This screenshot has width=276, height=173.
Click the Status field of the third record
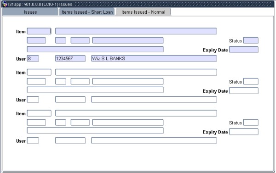click(251, 123)
